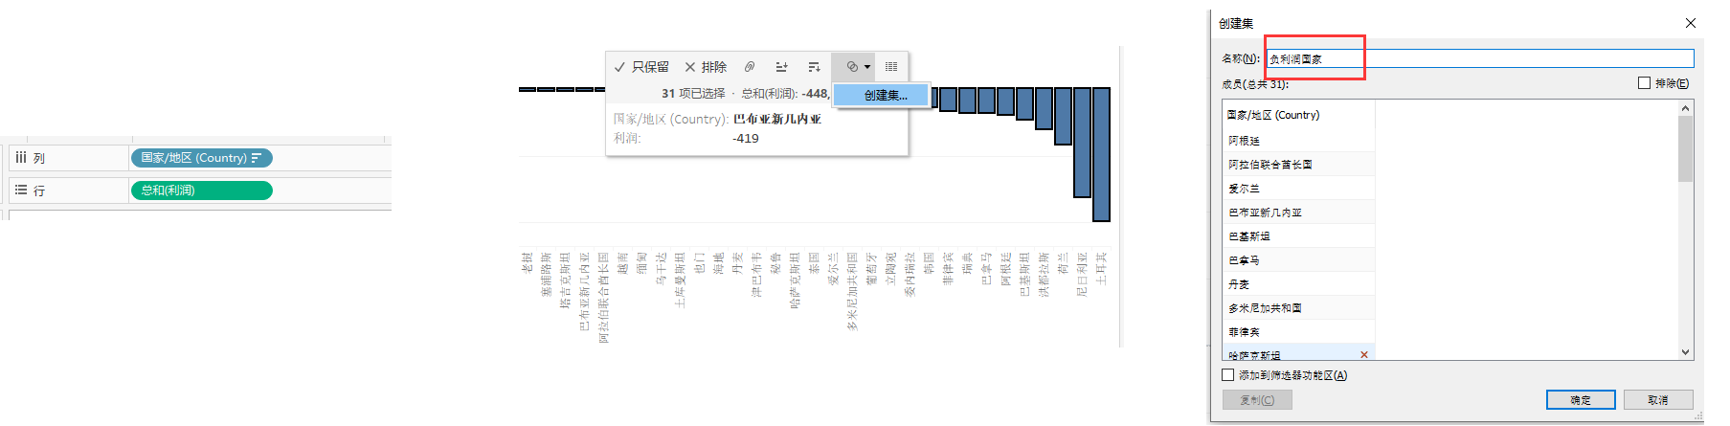Click the set name field containing 负利润国家
The height and width of the screenshot is (426, 1730).
pos(1479,58)
